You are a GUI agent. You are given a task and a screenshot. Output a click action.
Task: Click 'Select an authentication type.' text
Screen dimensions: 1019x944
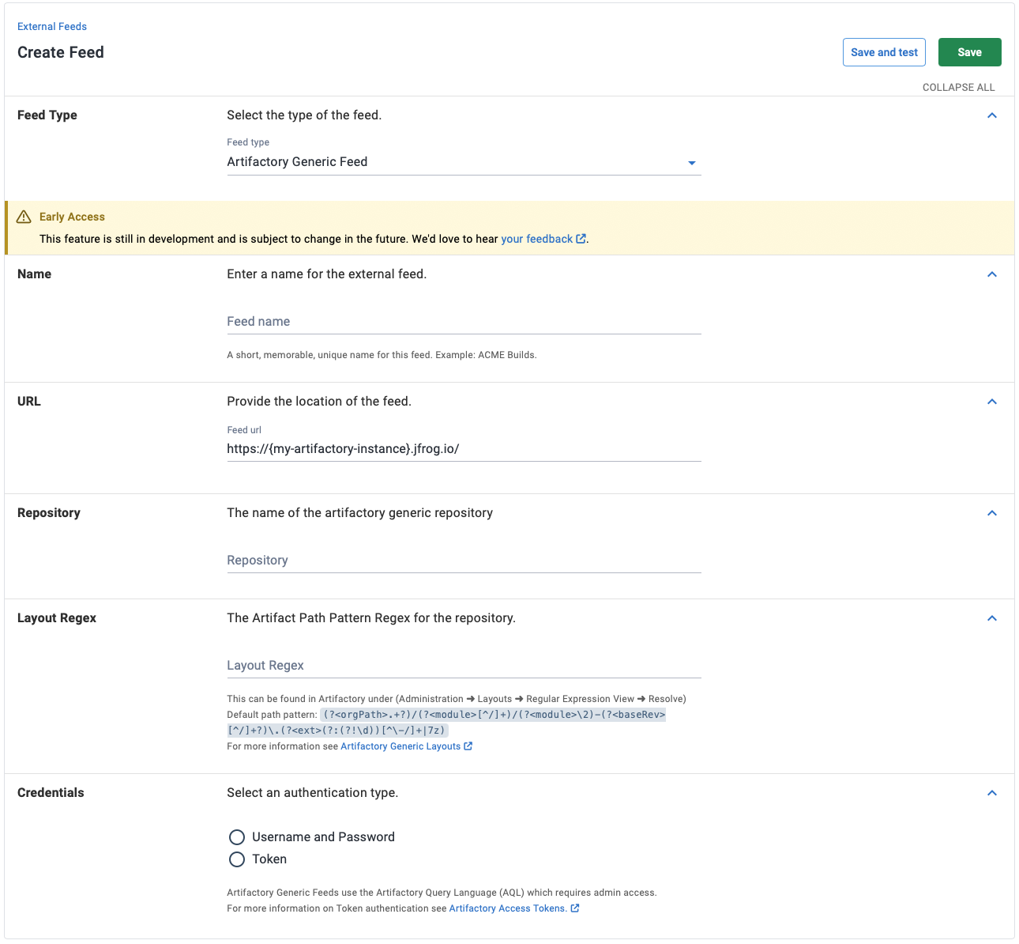click(x=313, y=793)
